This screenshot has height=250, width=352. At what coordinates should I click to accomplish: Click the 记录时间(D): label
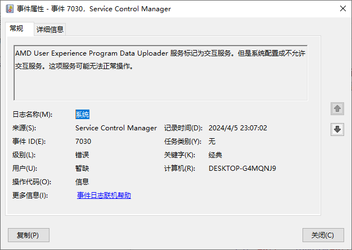[x=183, y=128]
